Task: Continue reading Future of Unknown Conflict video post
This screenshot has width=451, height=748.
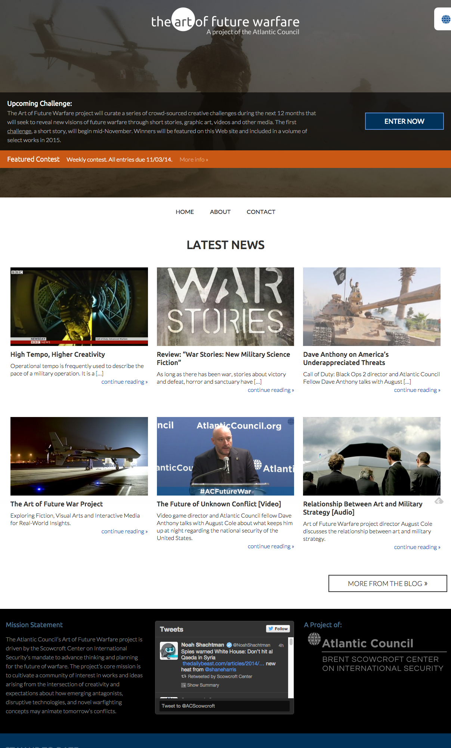Action: [271, 546]
